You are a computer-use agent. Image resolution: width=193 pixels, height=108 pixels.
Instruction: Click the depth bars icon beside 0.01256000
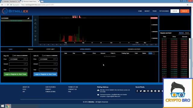click(28, 18)
